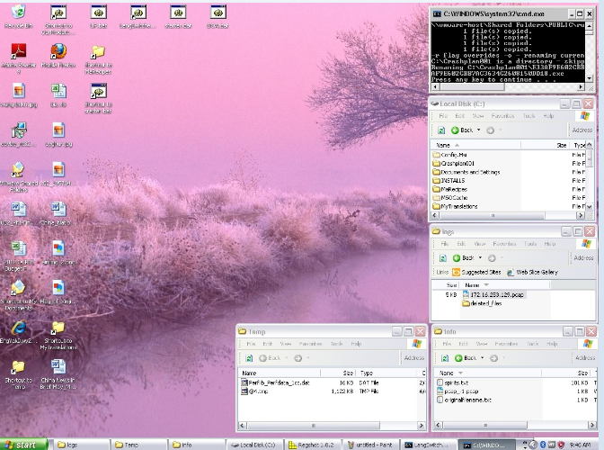The width and height of the screenshot is (604, 450).
Task: Open Suggested Sites link in logs window
Action: pos(476,272)
